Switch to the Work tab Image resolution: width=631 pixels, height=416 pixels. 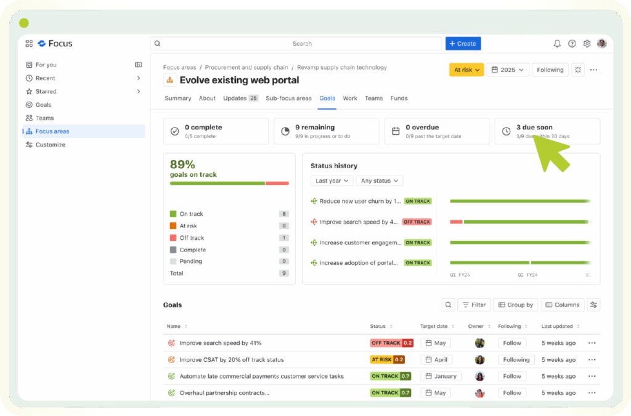pyautogui.click(x=350, y=98)
